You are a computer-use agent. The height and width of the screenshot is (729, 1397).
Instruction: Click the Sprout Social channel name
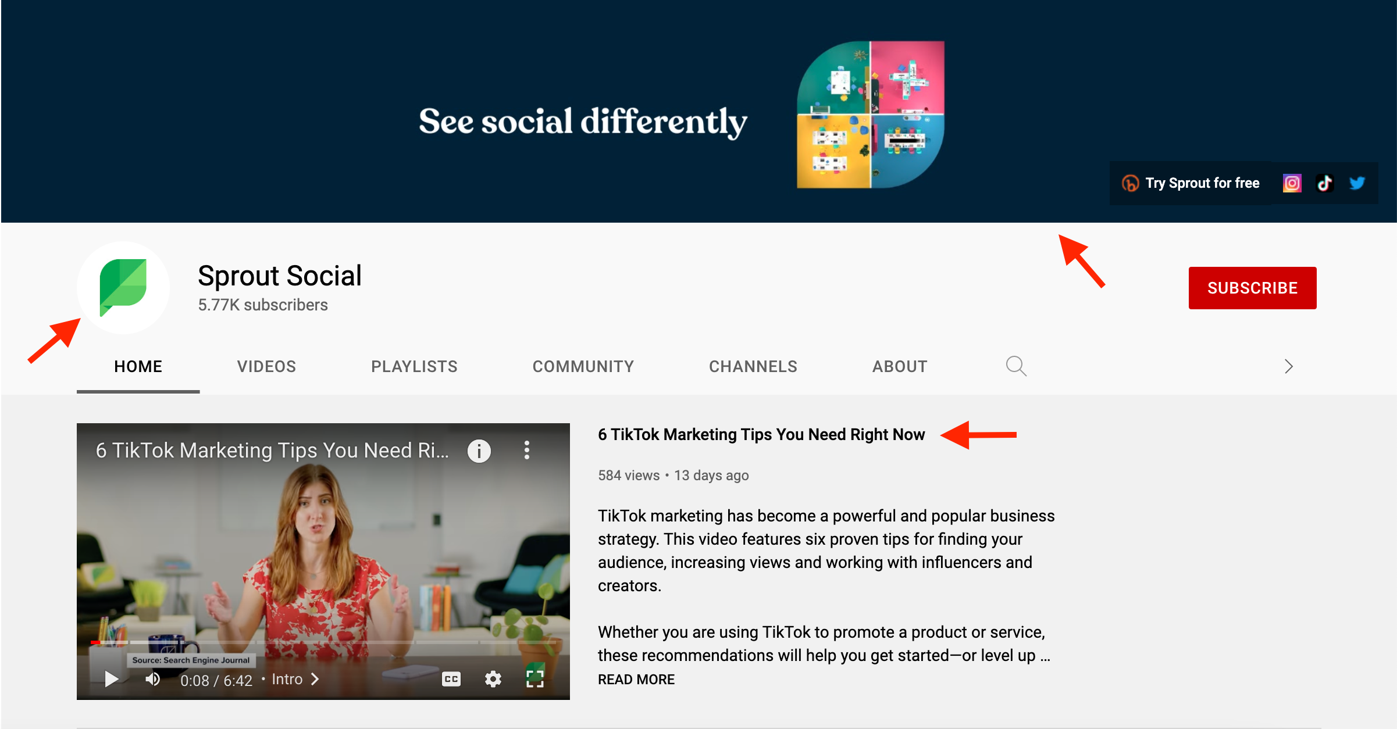(279, 276)
